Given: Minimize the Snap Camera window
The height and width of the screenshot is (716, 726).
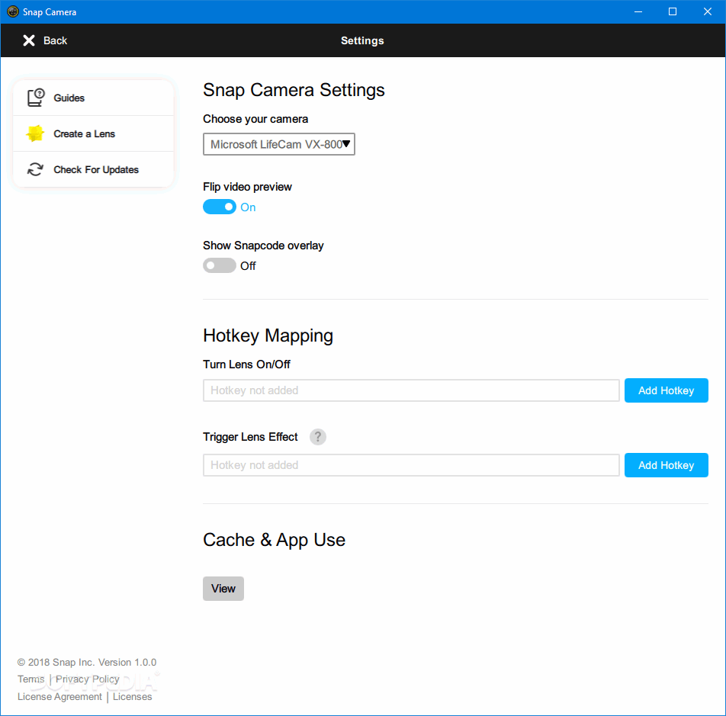Looking at the screenshot, I should coord(638,11).
